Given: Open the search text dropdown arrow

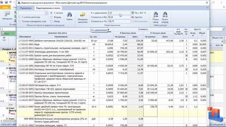Looking at the screenshot, I should [x=47, y=13].
